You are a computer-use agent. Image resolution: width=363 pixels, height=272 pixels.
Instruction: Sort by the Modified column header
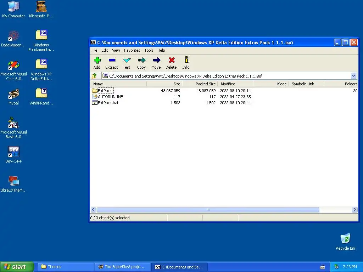point(235,84)
